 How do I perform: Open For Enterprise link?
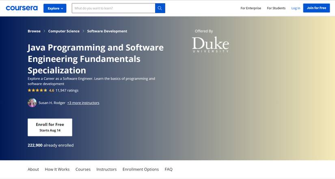251,8
